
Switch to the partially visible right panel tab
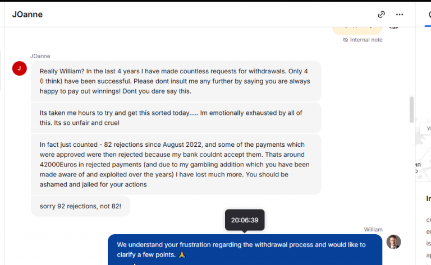pyautogui.click(x=428, y=16)
